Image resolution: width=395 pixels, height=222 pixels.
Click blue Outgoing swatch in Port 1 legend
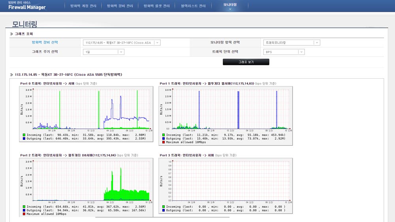tap(164, 139)
